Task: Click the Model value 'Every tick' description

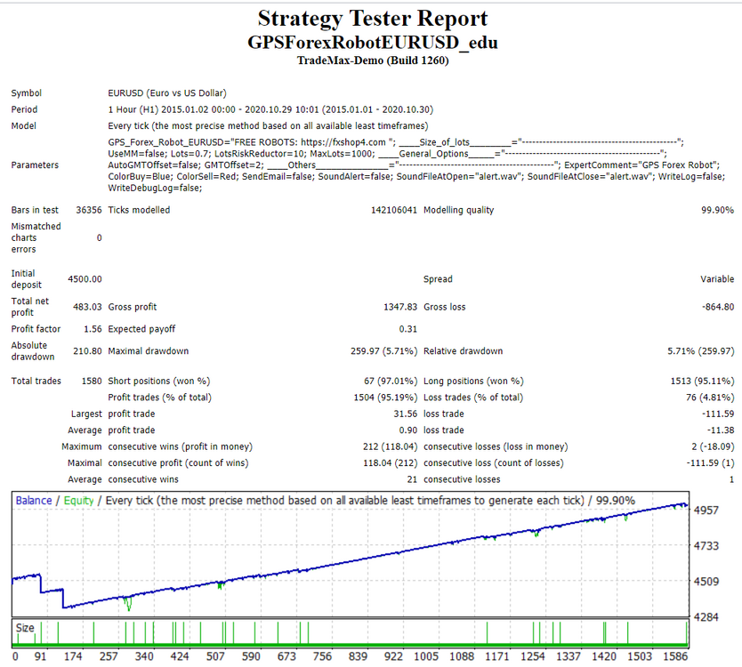Action: click(x=268, y=125)
